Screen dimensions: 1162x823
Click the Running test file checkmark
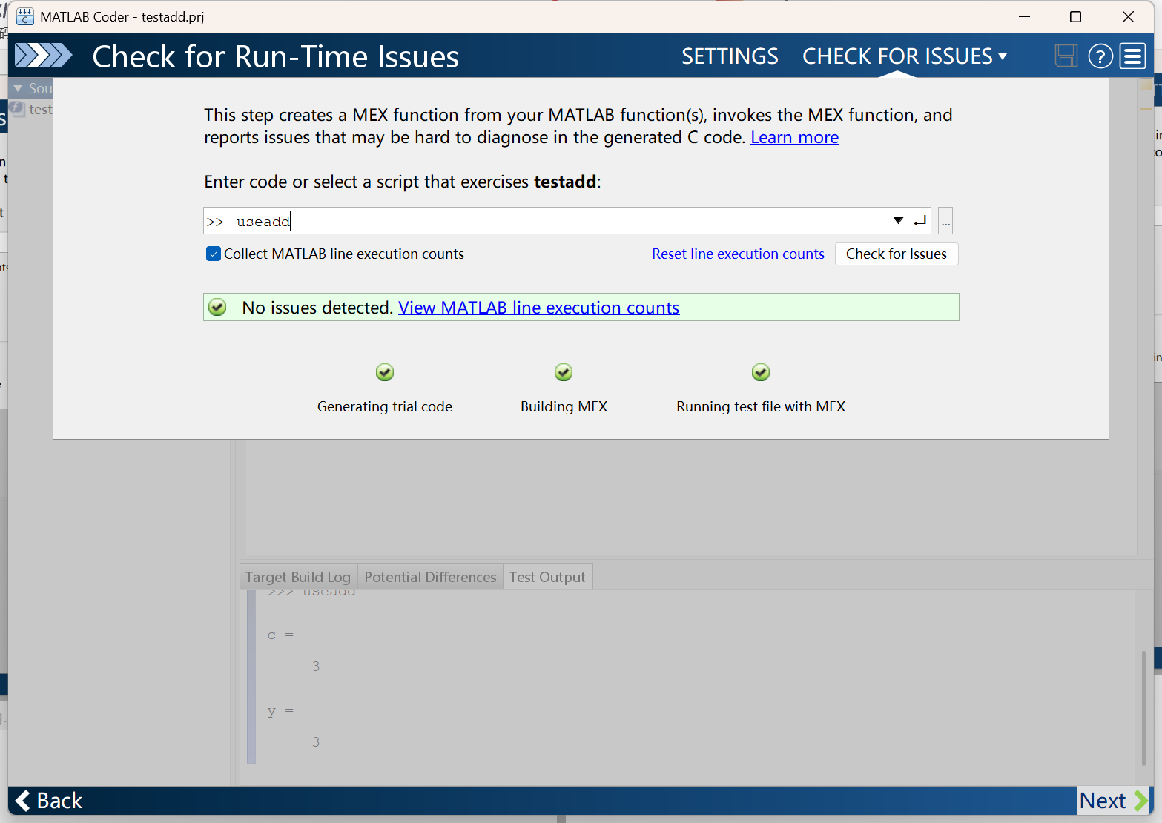(x=761, y=372)
